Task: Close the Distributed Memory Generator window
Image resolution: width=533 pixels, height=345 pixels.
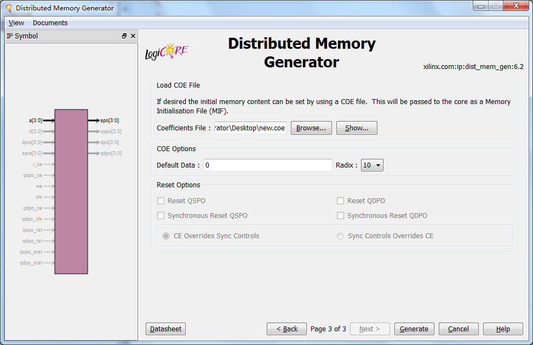Action: [517, 6]
